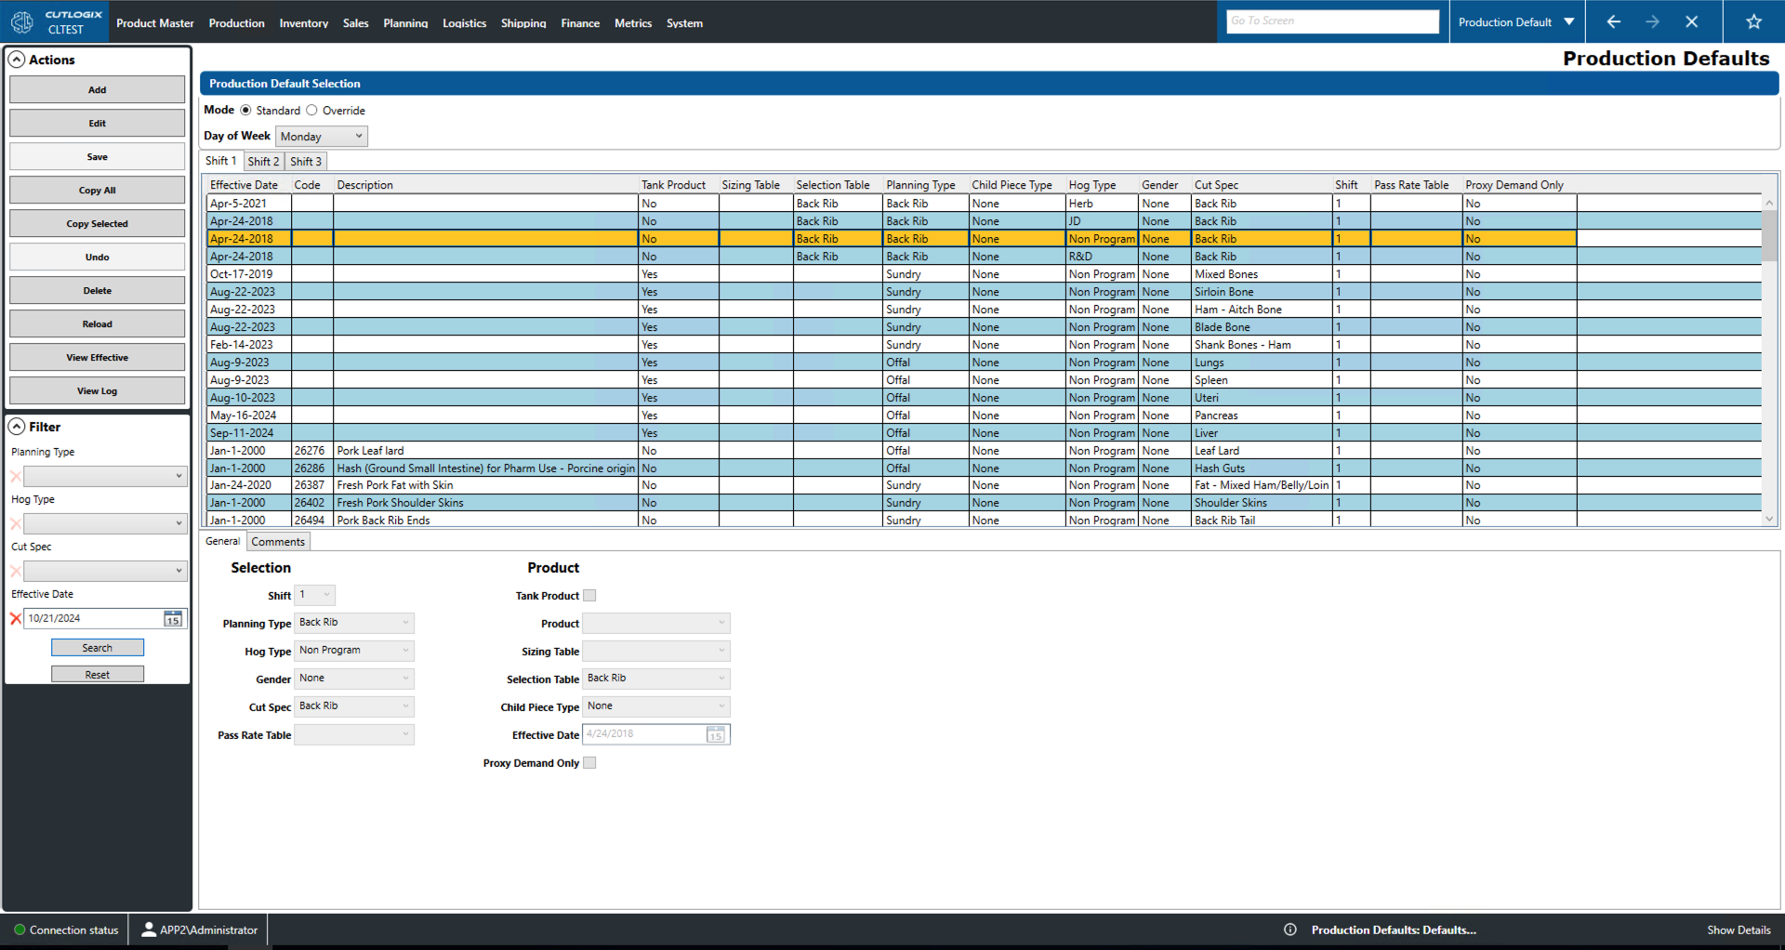The height and width of the screenshot is (950, 1785).
Task: Click the Go To Screen search field
Action: click(x=1332, y=21)
